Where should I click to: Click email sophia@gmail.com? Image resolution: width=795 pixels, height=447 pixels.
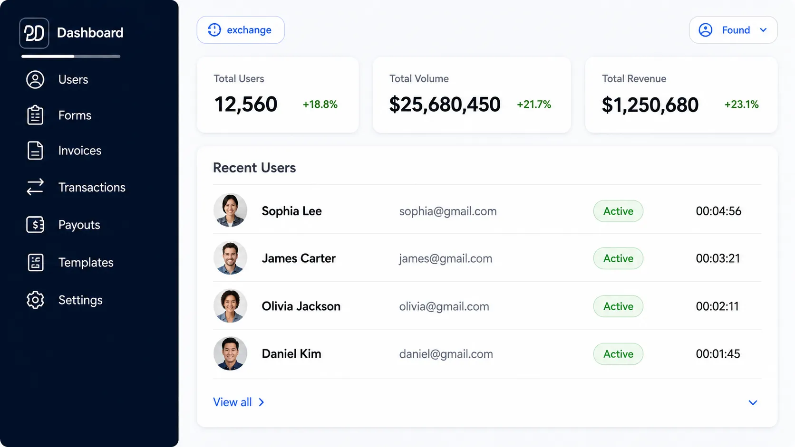(448, 211)
